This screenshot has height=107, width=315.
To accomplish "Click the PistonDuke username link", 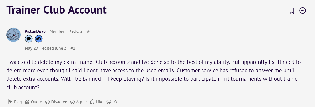I will click(x=35, y=32).
